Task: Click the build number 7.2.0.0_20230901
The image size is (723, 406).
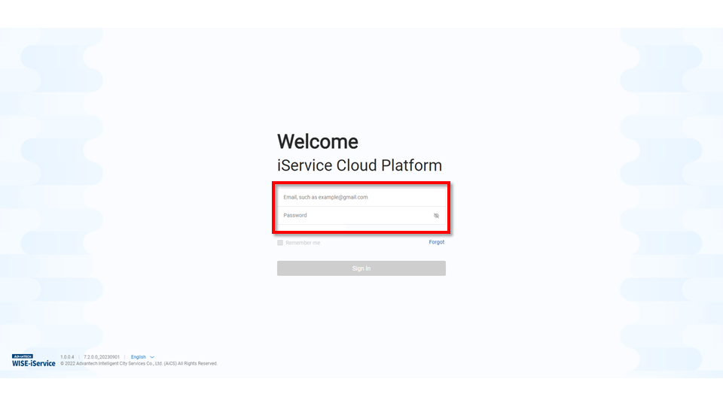Action: coord(101,357)
